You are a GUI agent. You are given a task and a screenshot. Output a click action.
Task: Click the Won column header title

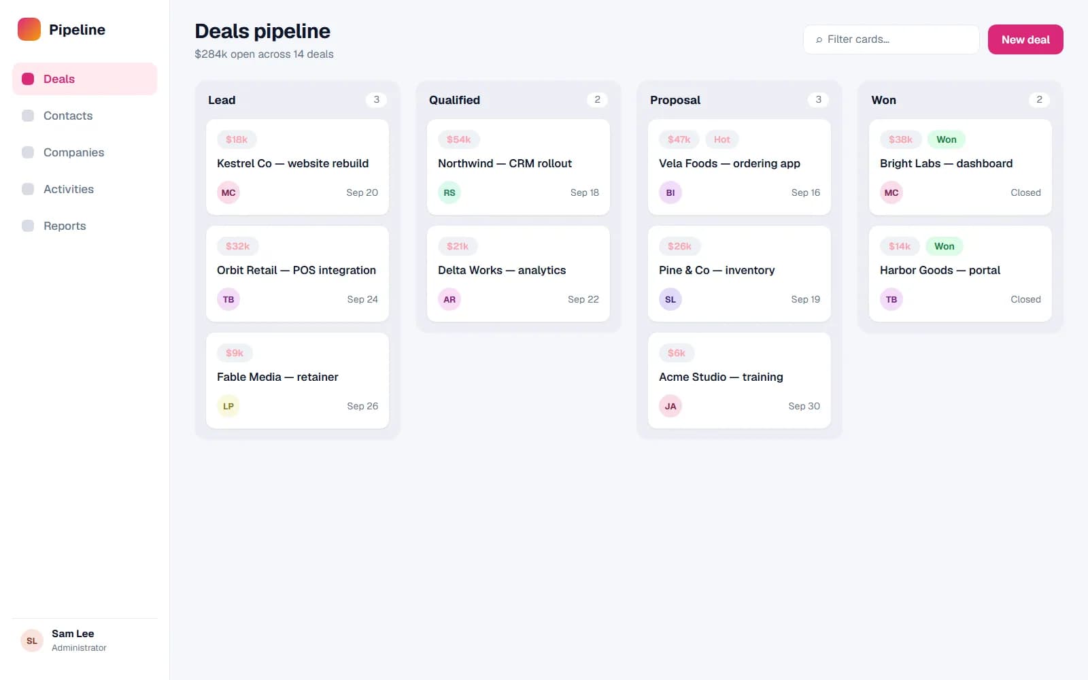click(884, 100)
